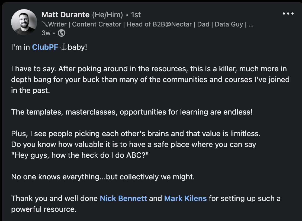
Task: Click the "picking each other's brains" line
Action: pos(136,133)
